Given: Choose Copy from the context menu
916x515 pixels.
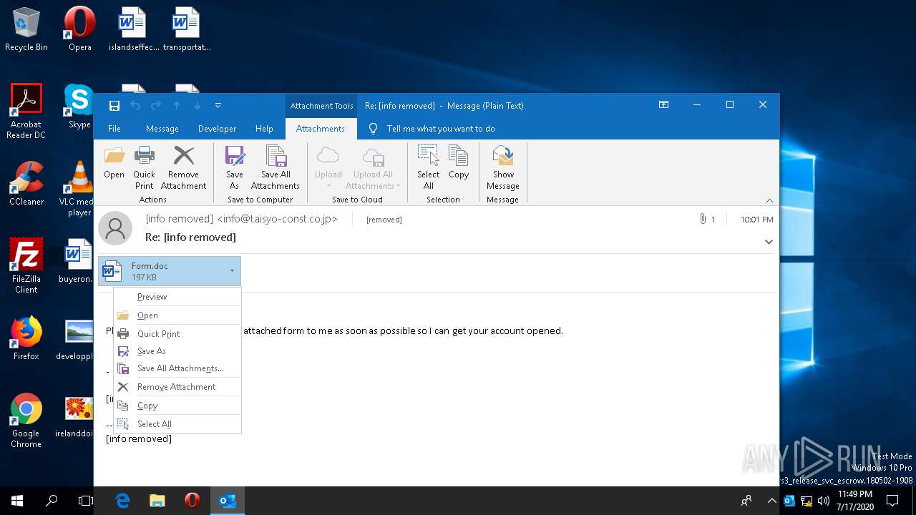Looking at the screenshot, I should (x=177, y=406).
